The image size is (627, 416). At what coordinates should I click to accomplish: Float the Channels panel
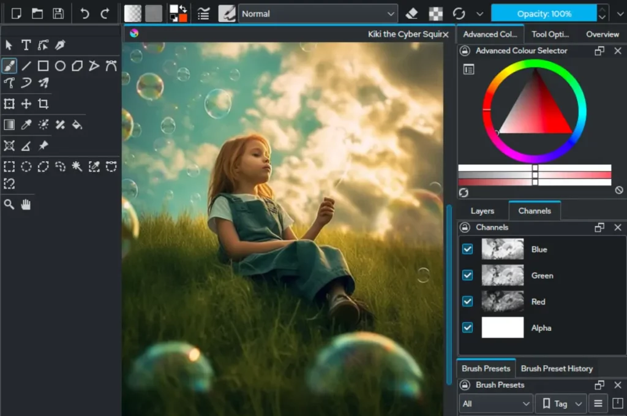(x=599, y=227)
